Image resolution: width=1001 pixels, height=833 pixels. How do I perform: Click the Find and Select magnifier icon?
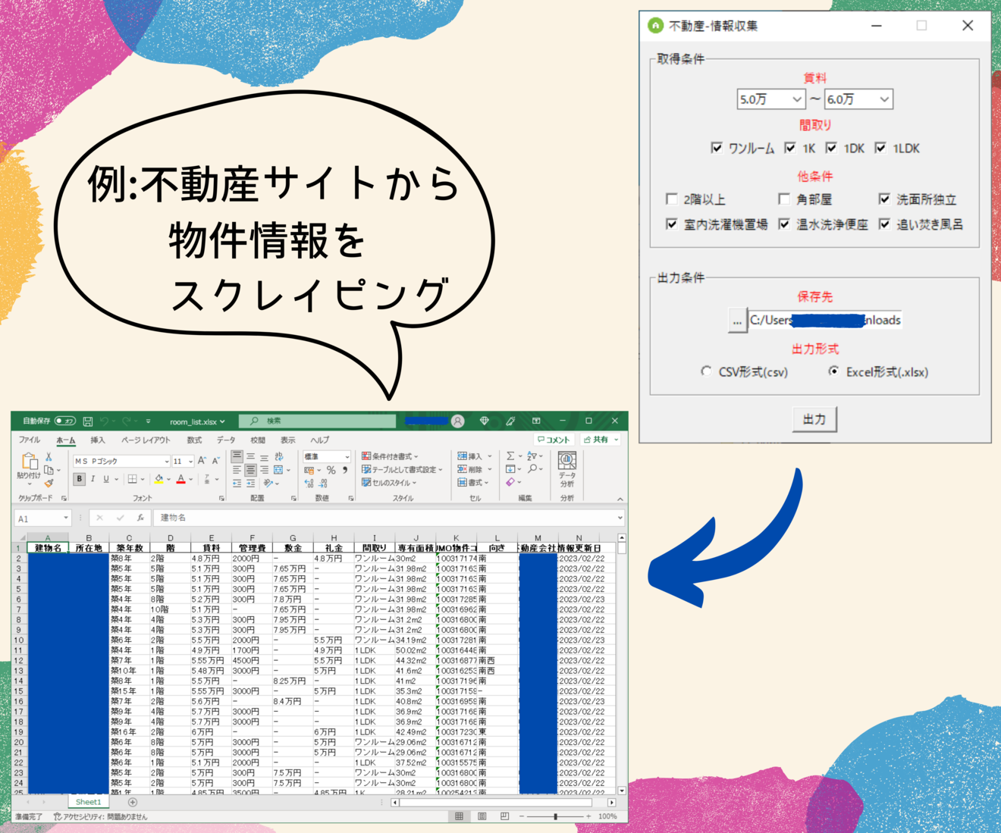(532, 469)
